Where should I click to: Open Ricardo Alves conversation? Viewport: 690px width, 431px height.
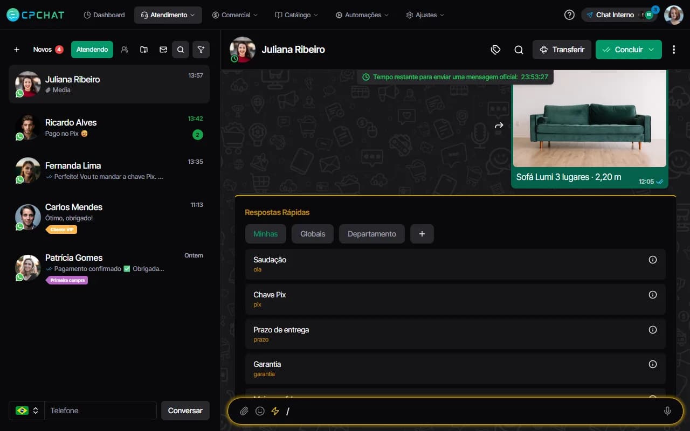109,128
